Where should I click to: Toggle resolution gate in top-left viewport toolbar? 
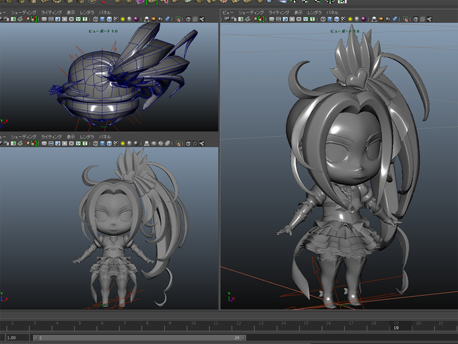pos(57,19)
